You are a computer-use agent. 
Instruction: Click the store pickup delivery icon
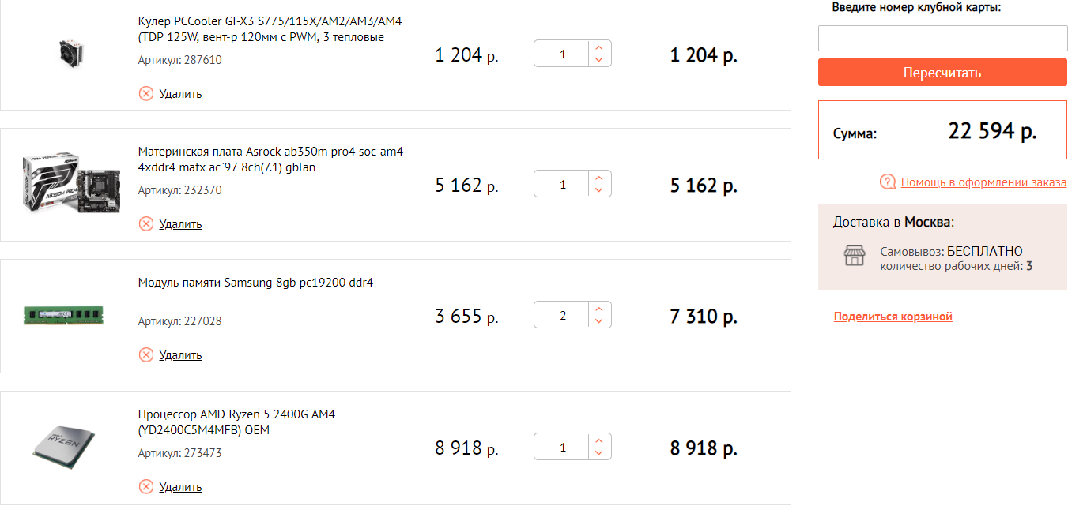[855, 255]
